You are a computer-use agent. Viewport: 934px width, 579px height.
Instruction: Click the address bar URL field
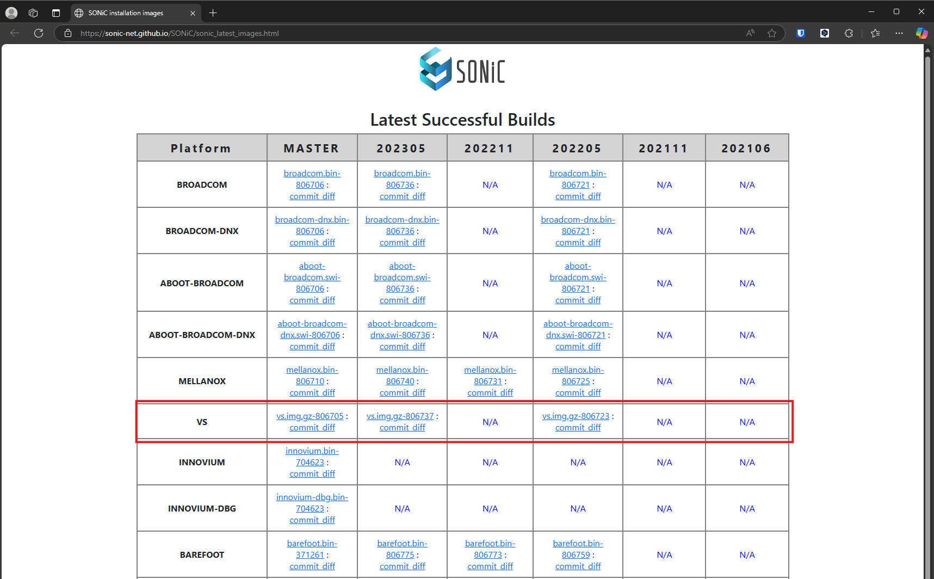tap(381, 33)
